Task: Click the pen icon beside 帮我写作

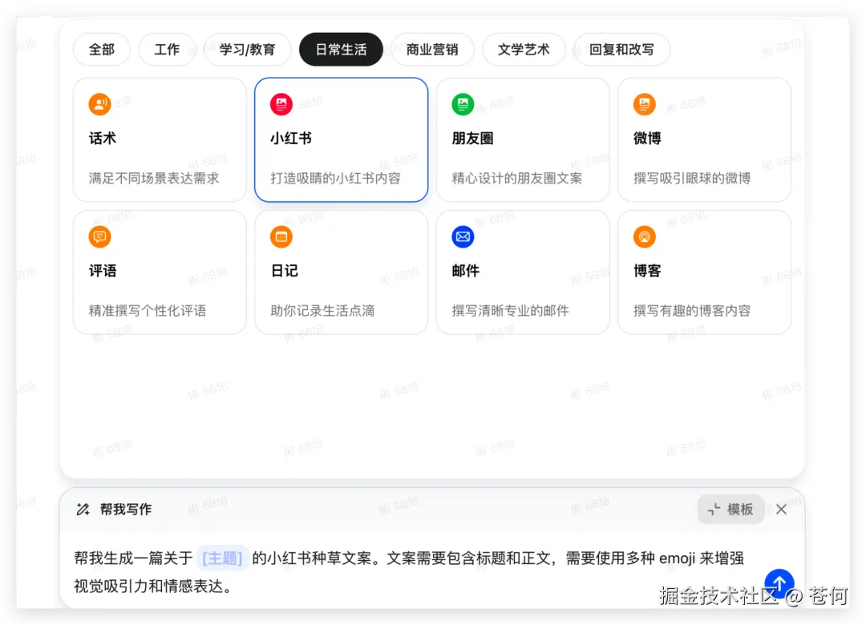Action: 83,508
